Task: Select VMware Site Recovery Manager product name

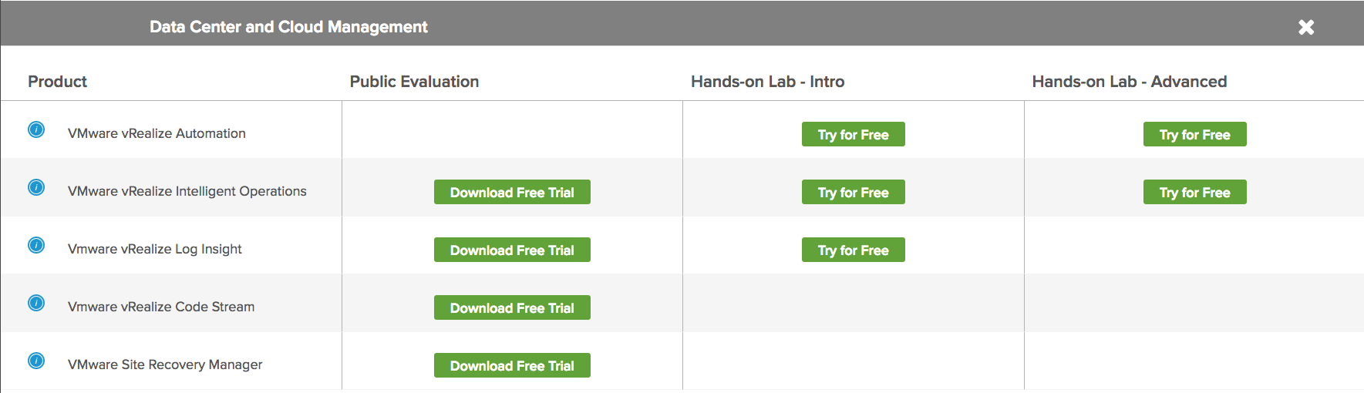Action: (x=165, y=364)
